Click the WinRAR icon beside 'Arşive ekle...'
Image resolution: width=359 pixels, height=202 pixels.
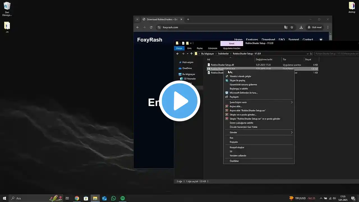[227, 106]
